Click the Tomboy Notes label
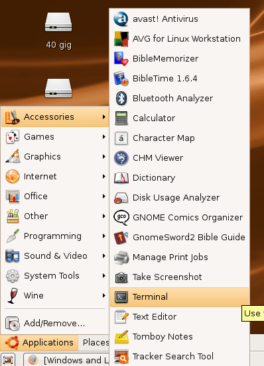Viewport: 264px width, 366px height. pyautogui.click(x=163, y=337)
